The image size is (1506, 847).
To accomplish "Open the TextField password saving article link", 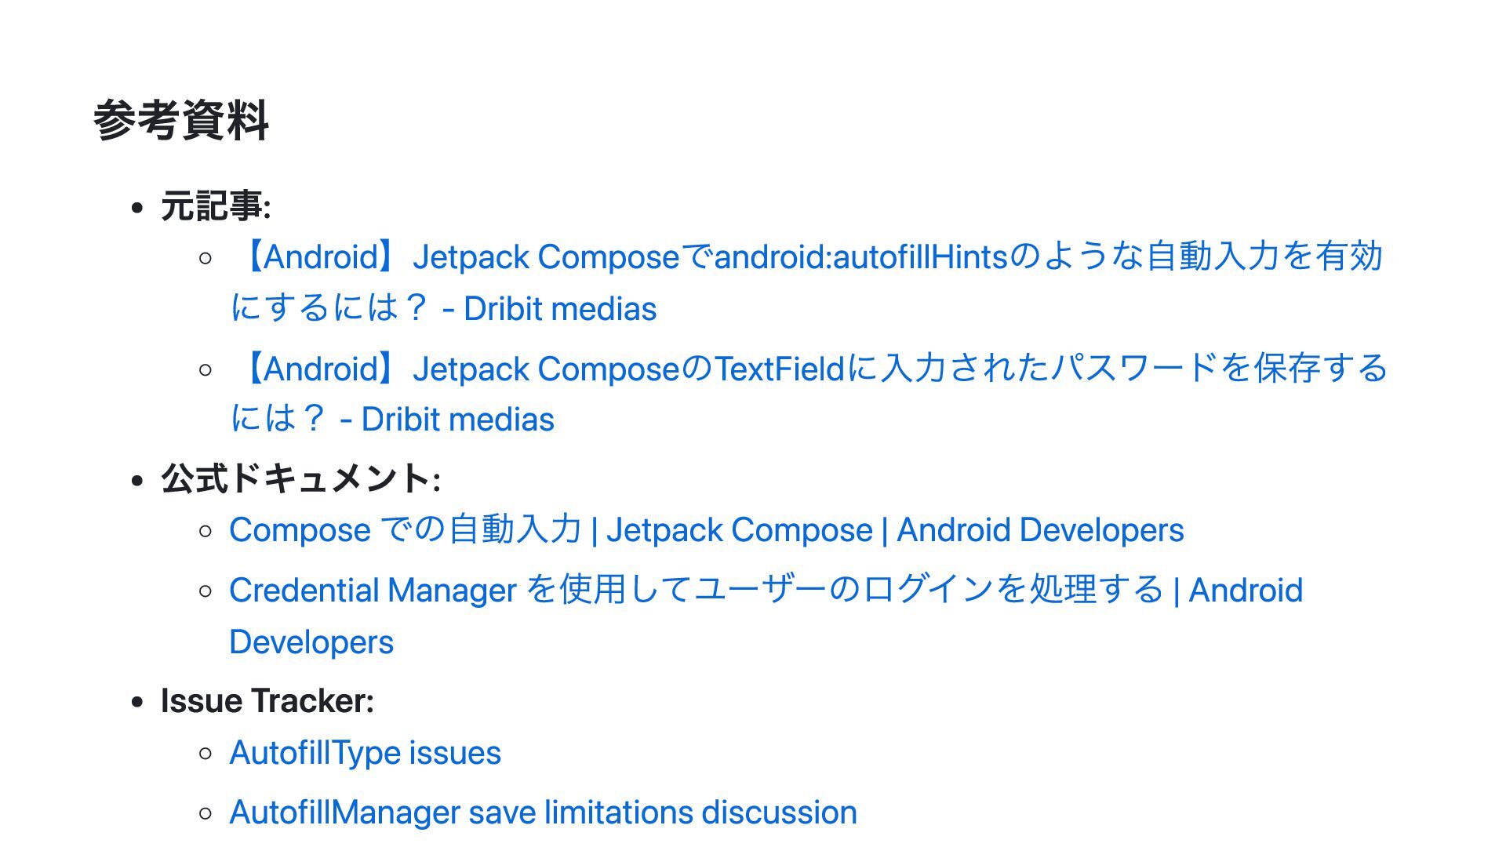I will pos(808,369).
